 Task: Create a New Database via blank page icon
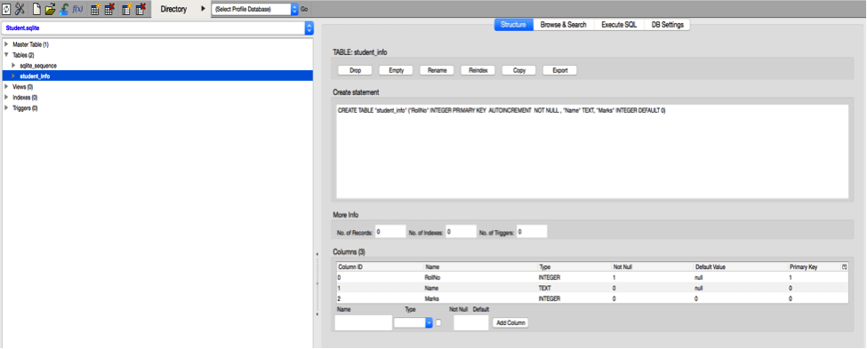click(36, 9)
